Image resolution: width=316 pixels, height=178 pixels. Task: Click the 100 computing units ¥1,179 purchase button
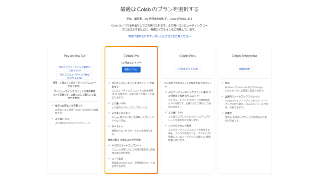click(x=75, y=68)
